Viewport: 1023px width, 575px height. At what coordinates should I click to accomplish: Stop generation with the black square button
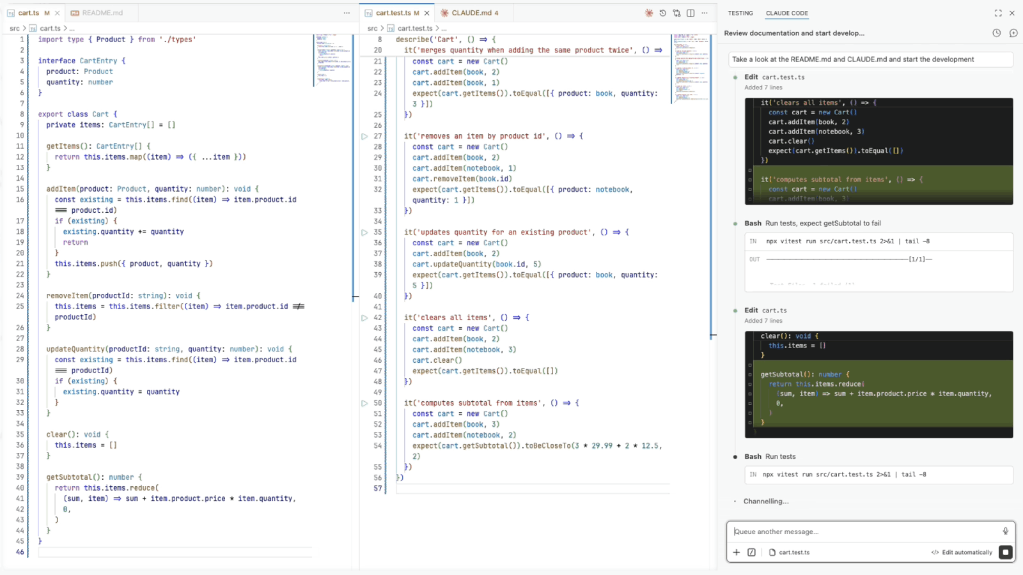(x=1004, y=552)
